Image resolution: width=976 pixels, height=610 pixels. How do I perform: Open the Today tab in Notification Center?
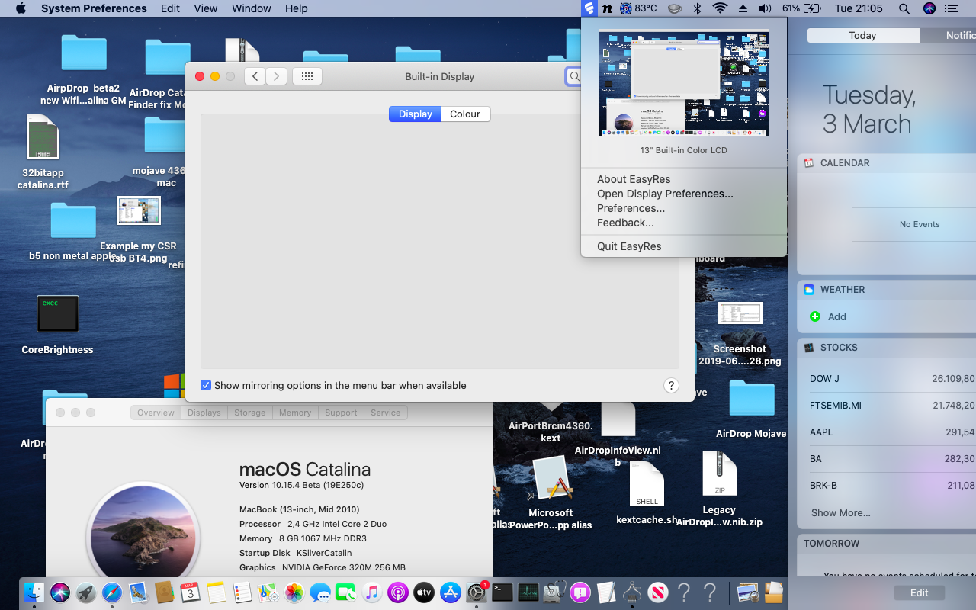[x=862, y=35]
